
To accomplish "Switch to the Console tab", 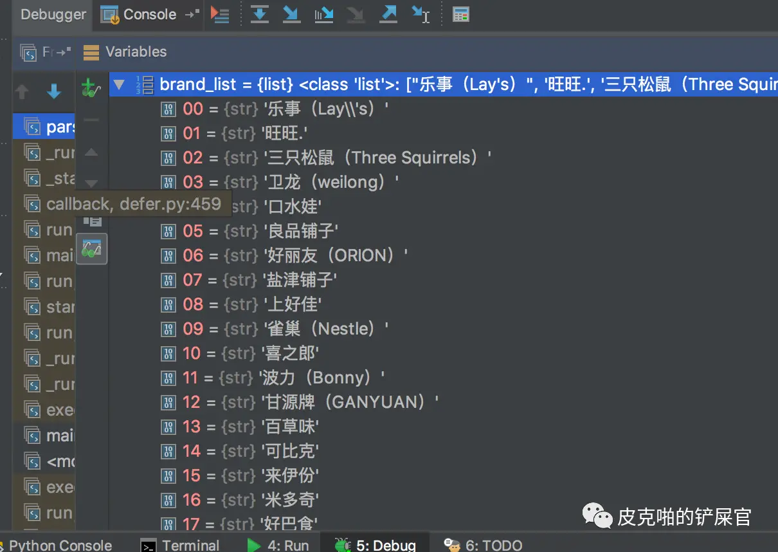I will 148,14.
